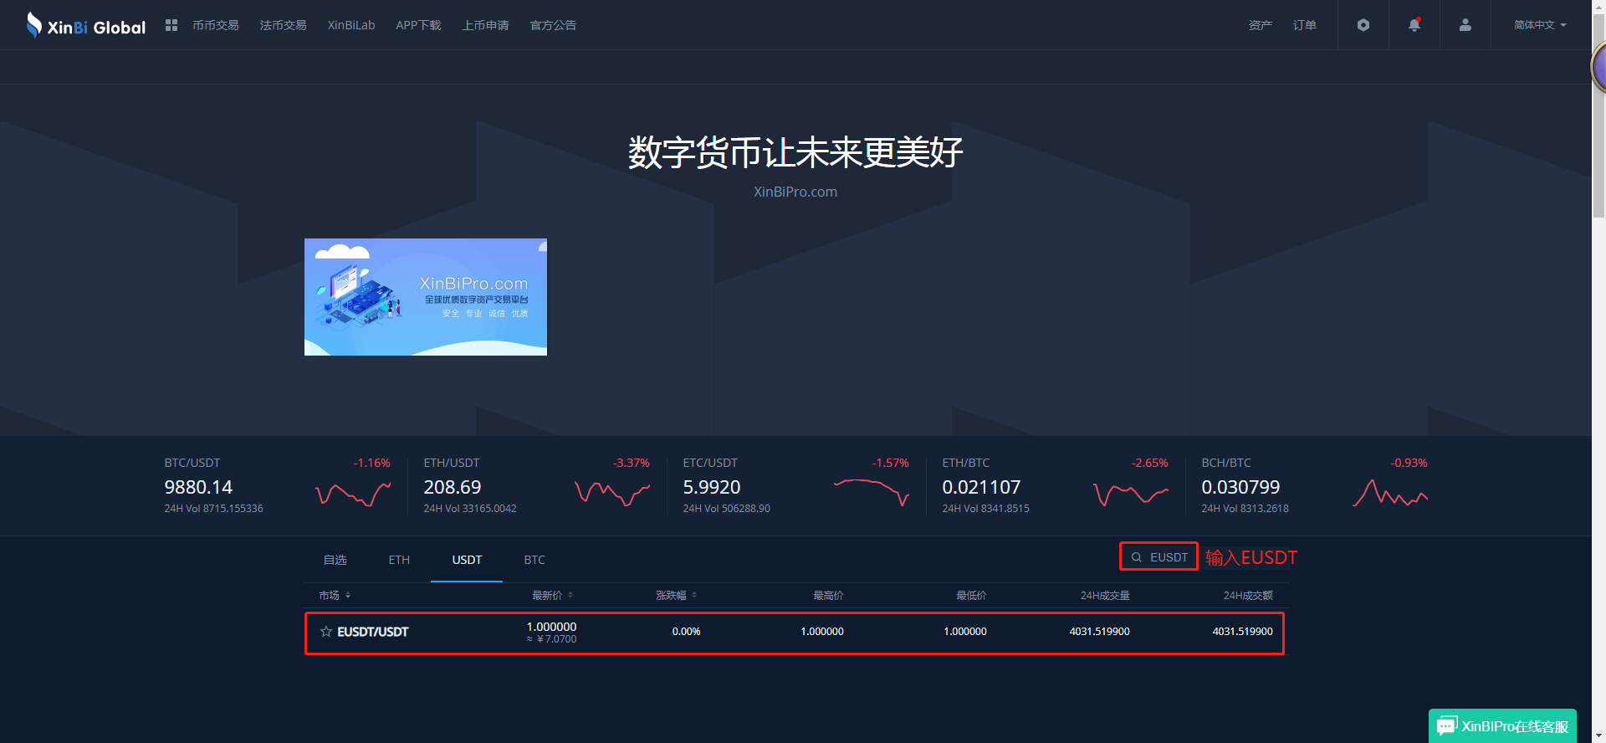Click the page vertical scrollbar thumb

(1598, 115)
